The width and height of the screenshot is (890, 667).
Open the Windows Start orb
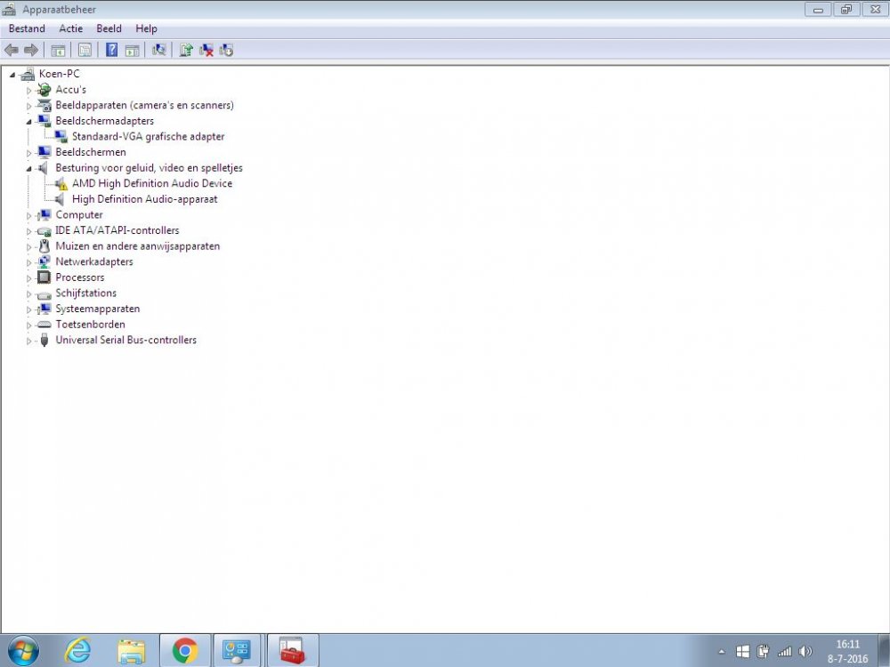(x=23, y=651)
